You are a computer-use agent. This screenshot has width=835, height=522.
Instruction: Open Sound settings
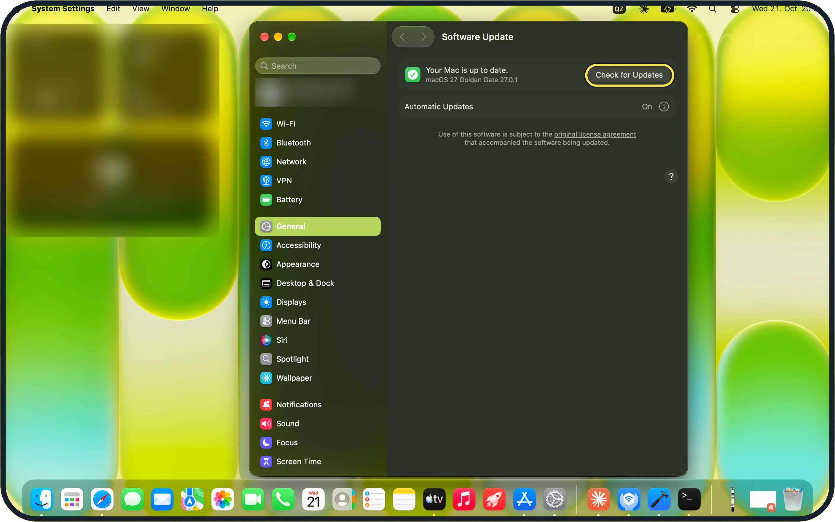(318, 424)
